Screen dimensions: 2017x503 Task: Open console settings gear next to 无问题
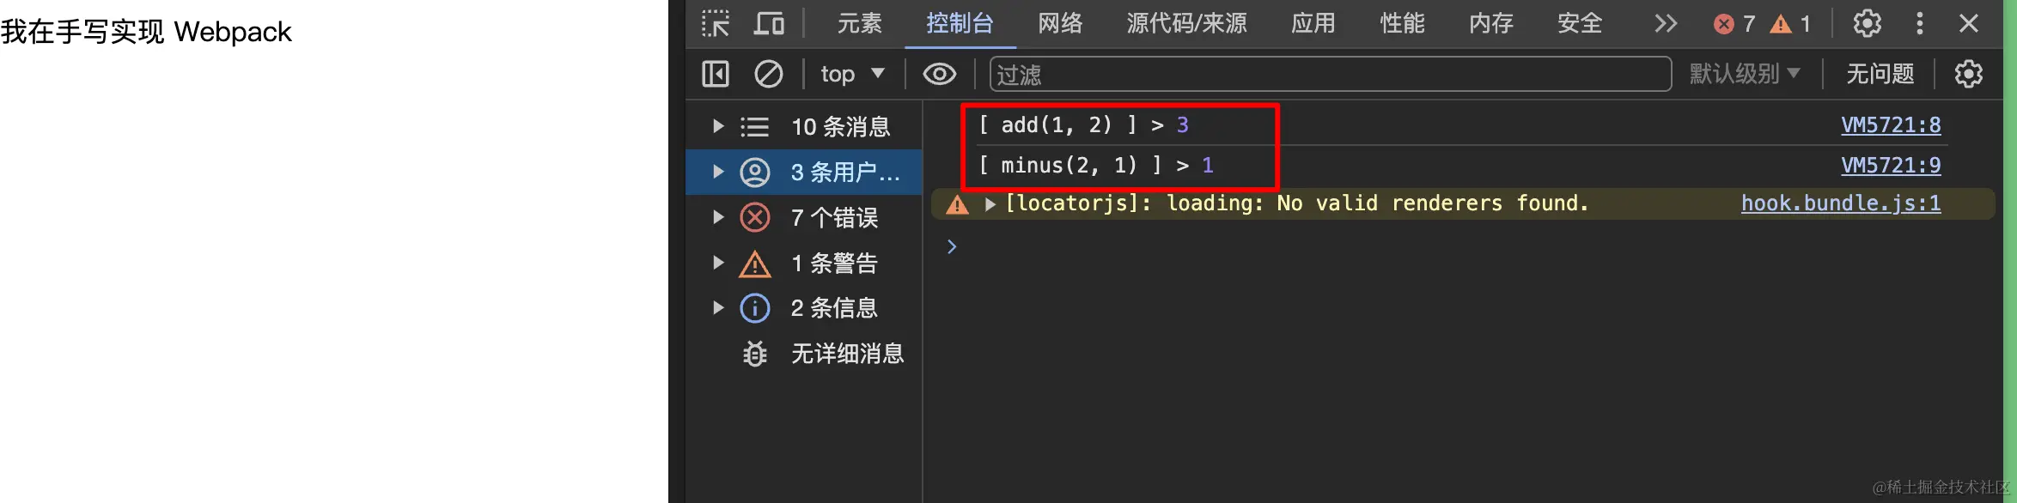[x=1968, y=74]
